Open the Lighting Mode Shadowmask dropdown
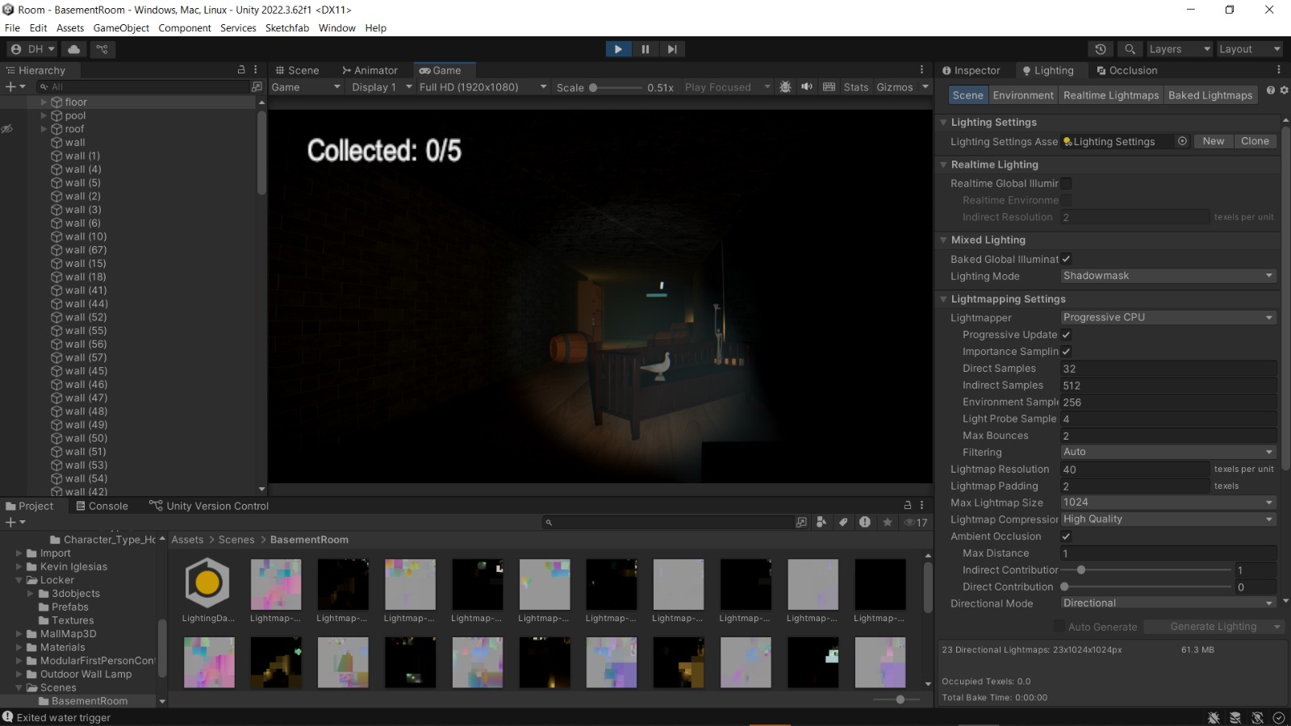This screenshot has width=1291, height=726. (1168, 276)
